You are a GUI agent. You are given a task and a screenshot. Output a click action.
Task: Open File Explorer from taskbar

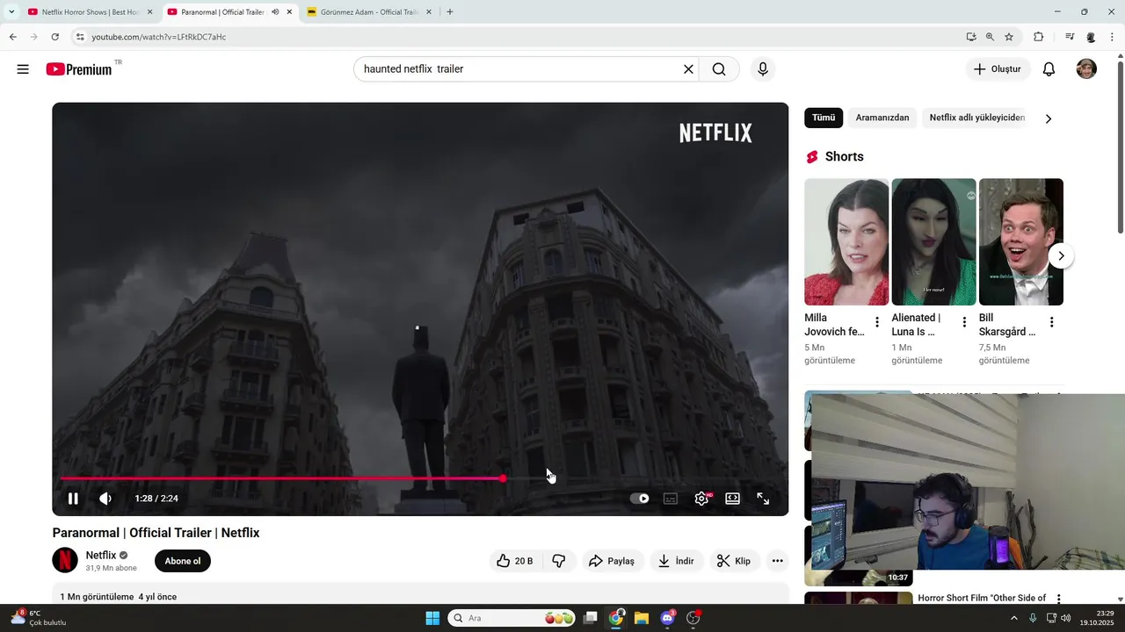point(642,618)
